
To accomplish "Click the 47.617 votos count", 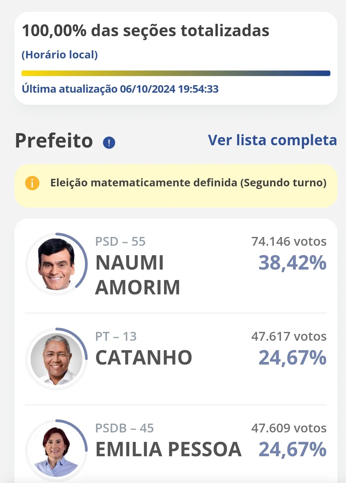I will (289, 336).
